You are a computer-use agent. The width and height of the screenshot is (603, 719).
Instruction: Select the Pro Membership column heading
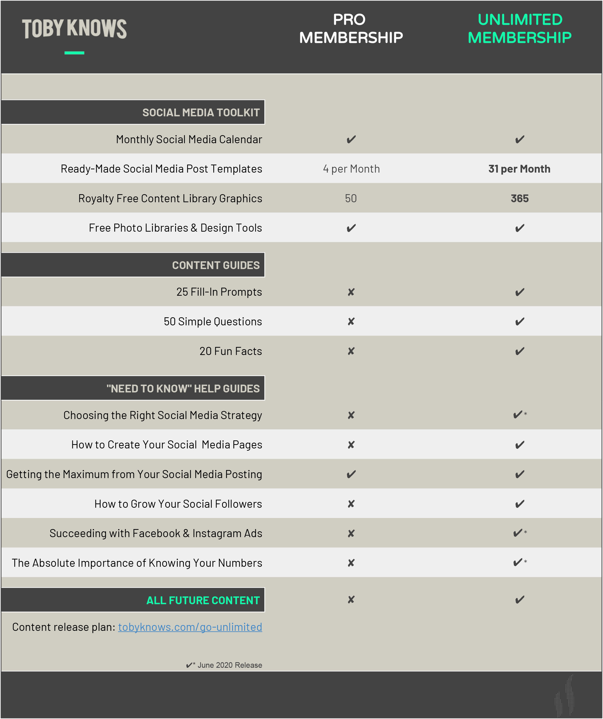click(351, 29)
